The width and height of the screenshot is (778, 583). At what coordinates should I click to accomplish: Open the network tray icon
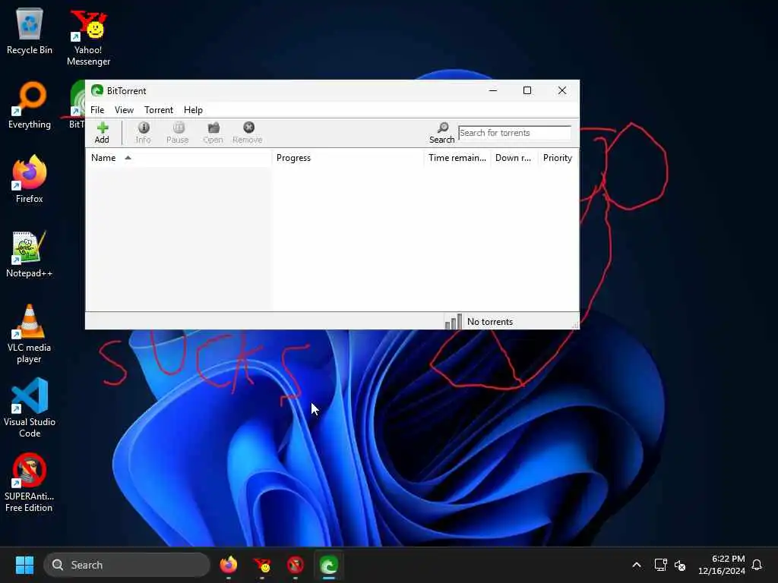[660, 565]
